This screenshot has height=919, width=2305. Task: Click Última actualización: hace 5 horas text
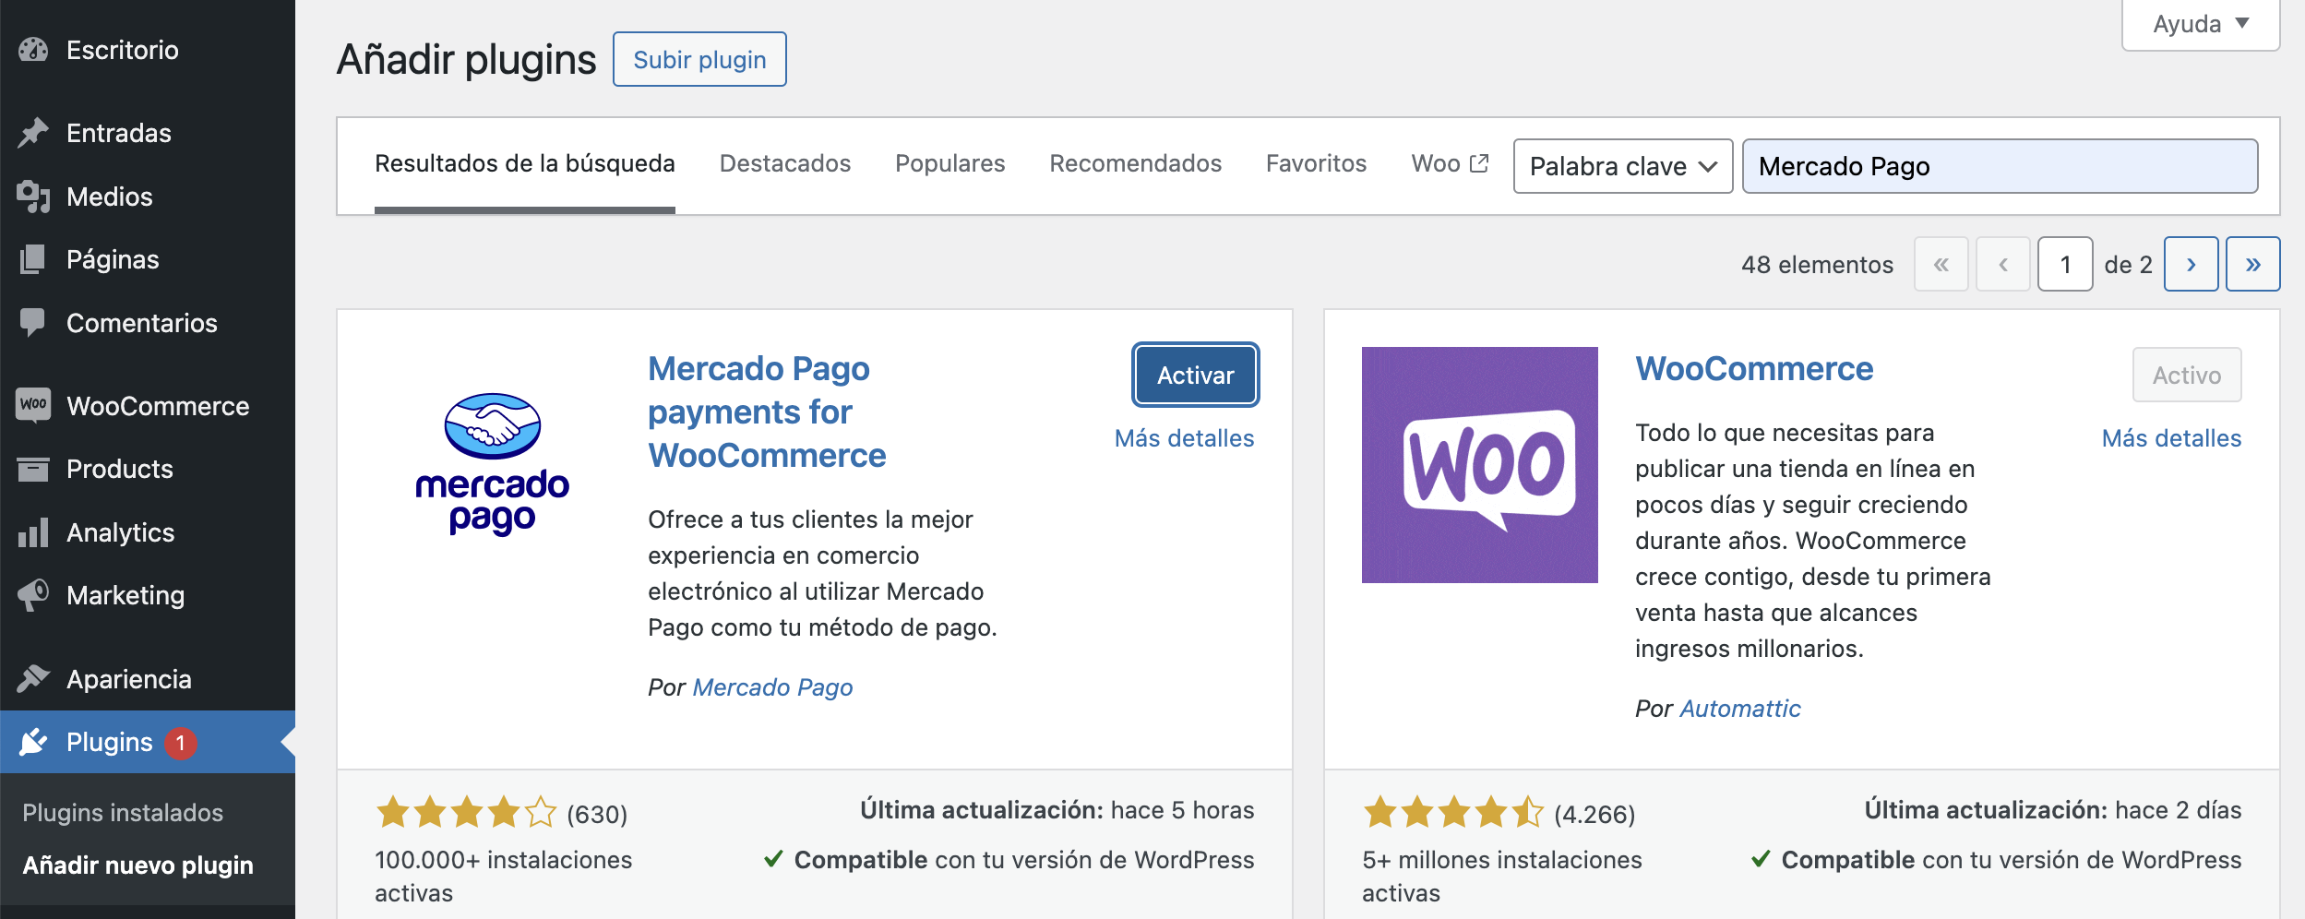1057,810
